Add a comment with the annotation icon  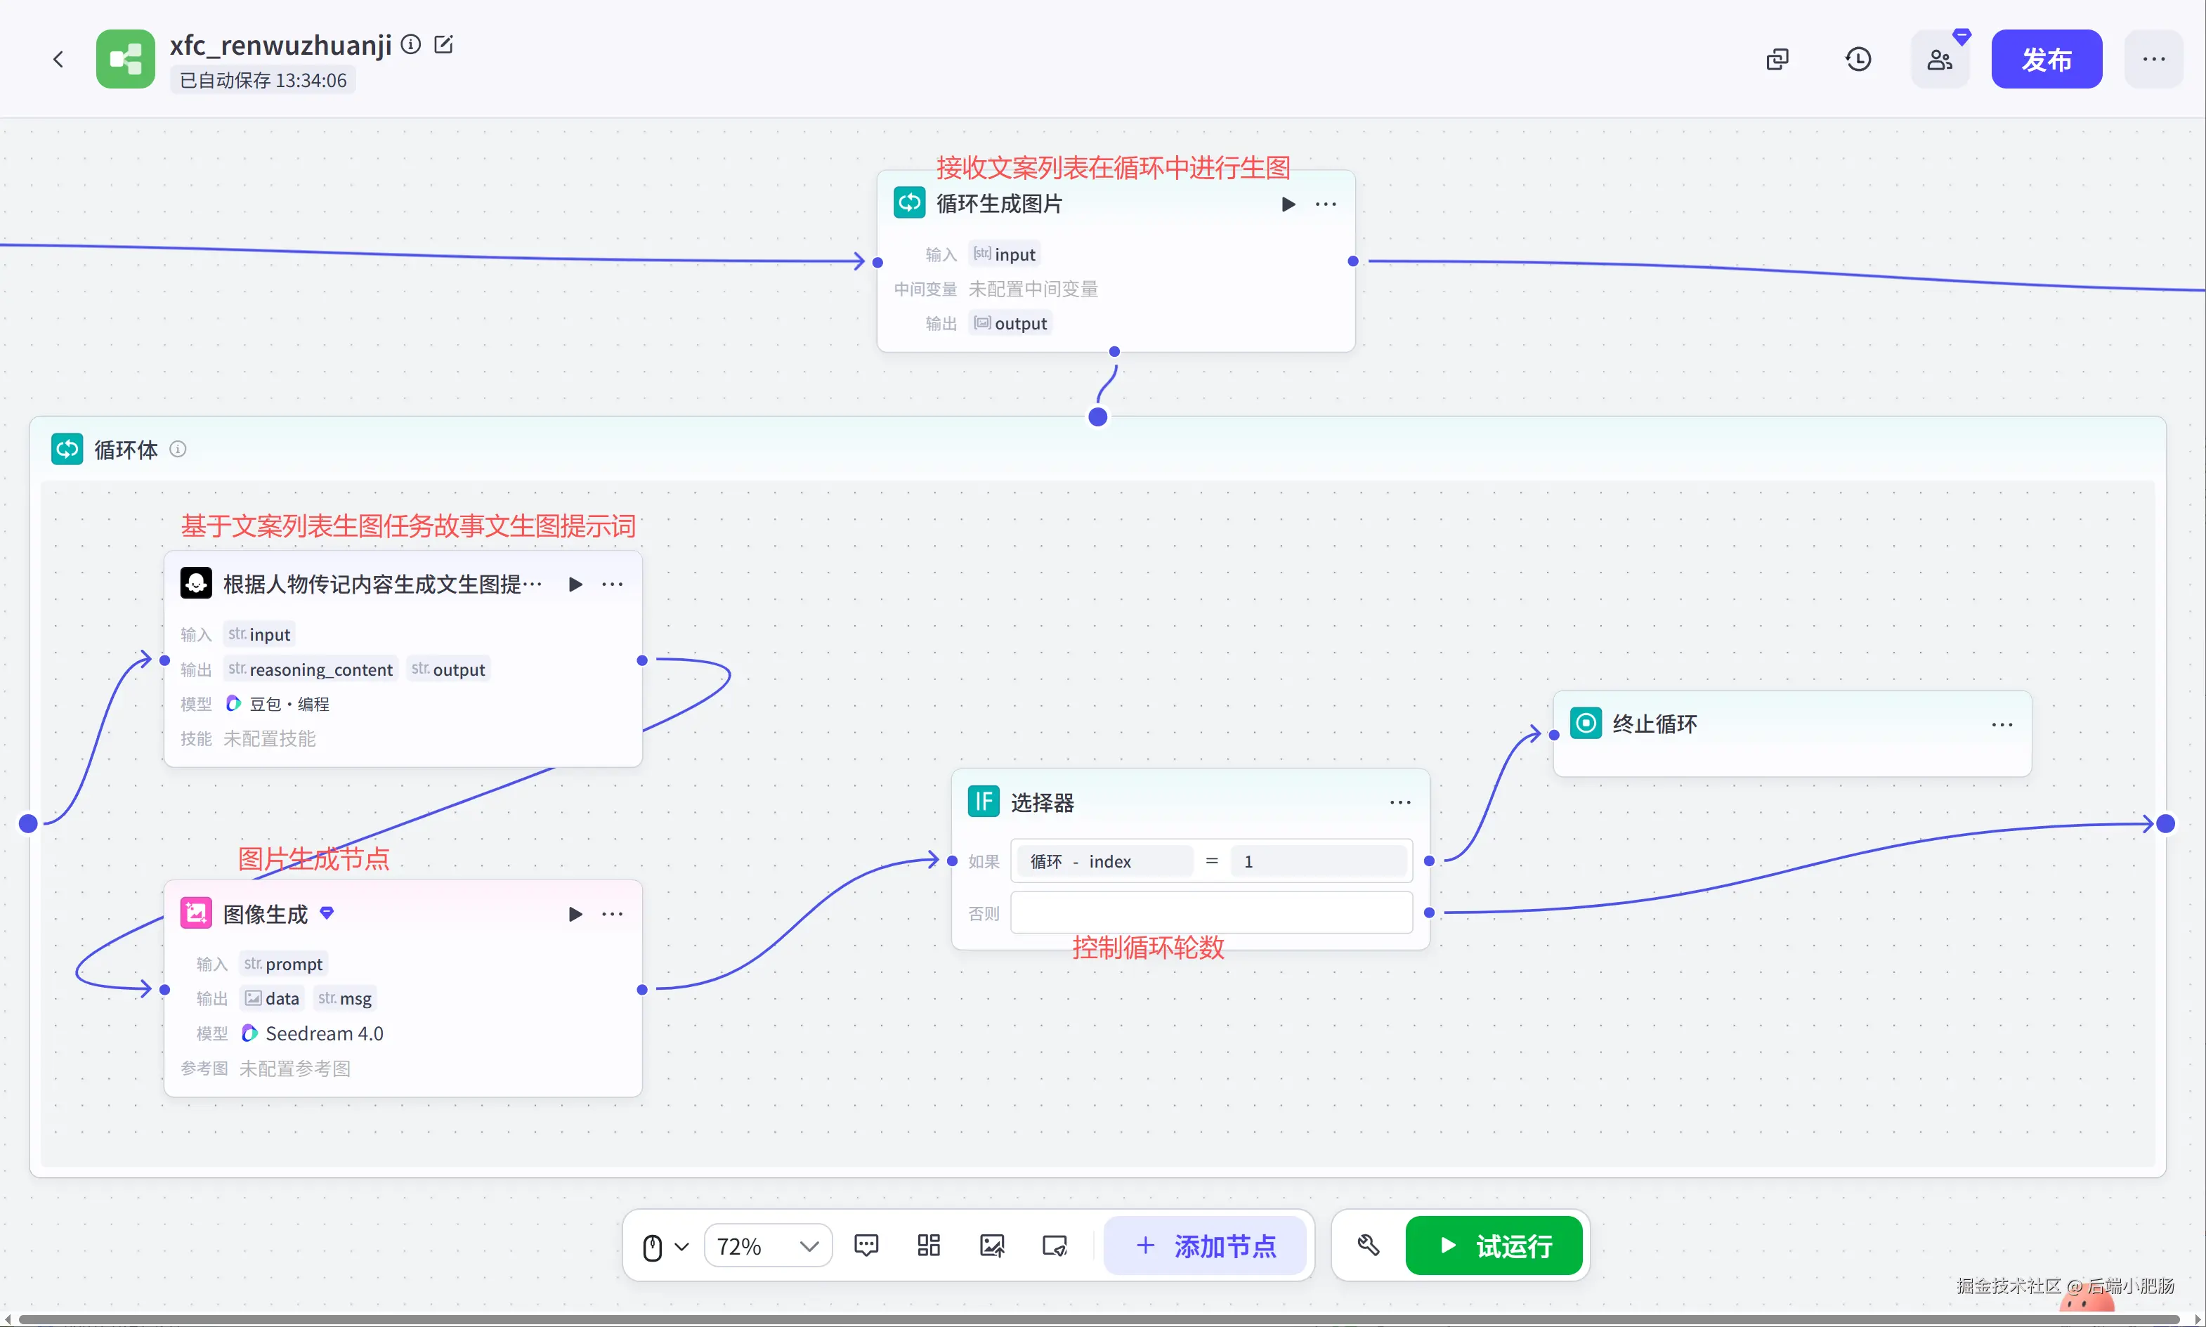(x=866, y=1245)
